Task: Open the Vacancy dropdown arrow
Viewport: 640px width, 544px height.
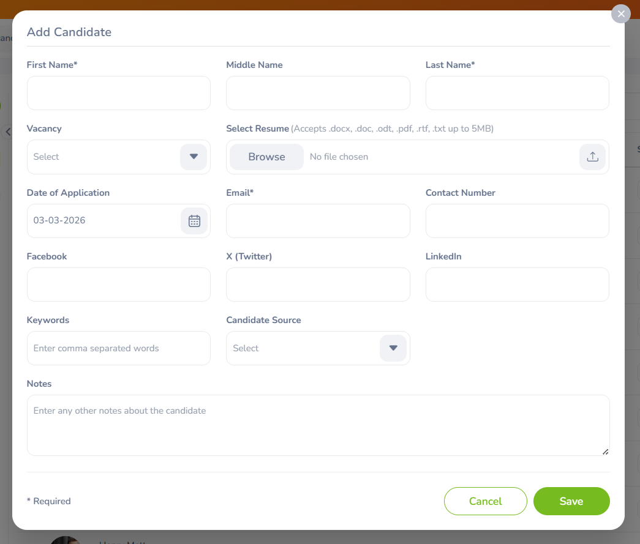Action: click(194, 157)
